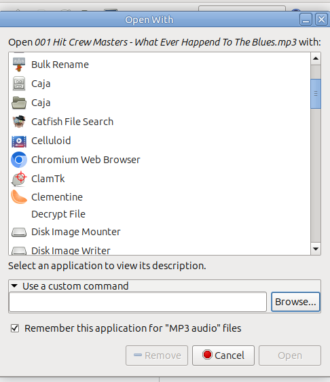Collapse the Use a custom command expander
Viewport: 330px width, 382px height.
tap(14, 285)
